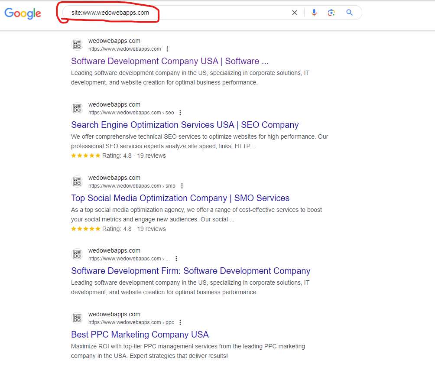Click the star rating under the SEO result
This screenshot has height=367, width=435.
click(x=85, y=155)
